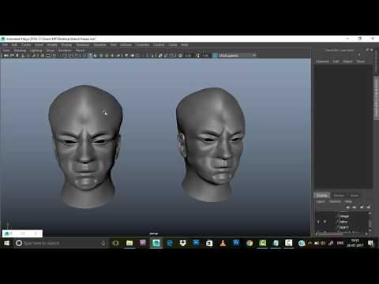Open the viewport Lighting menu
Screen dimensions: 379x284
(36, 50)
